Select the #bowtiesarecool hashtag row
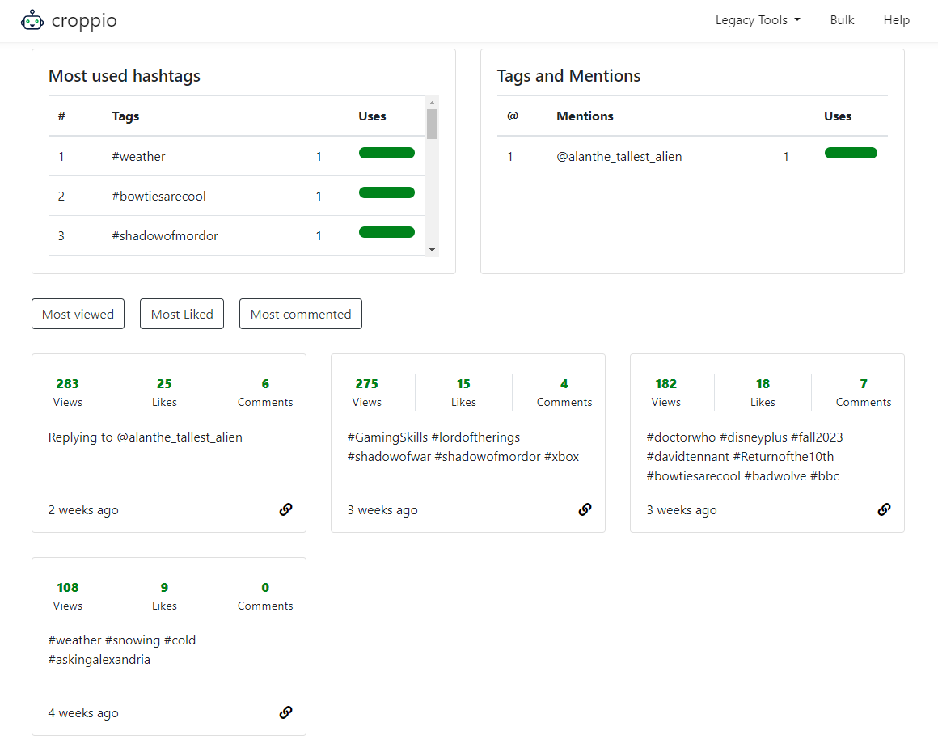Viewport: 938px width, 748px height. pyautogui.click(x=237, y=196)
